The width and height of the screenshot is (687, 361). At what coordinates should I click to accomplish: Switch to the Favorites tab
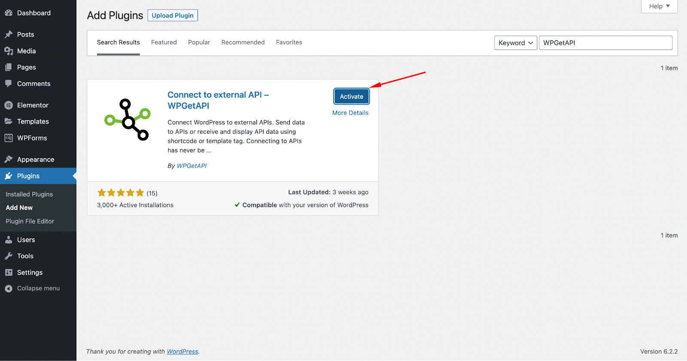coord(289,43)
